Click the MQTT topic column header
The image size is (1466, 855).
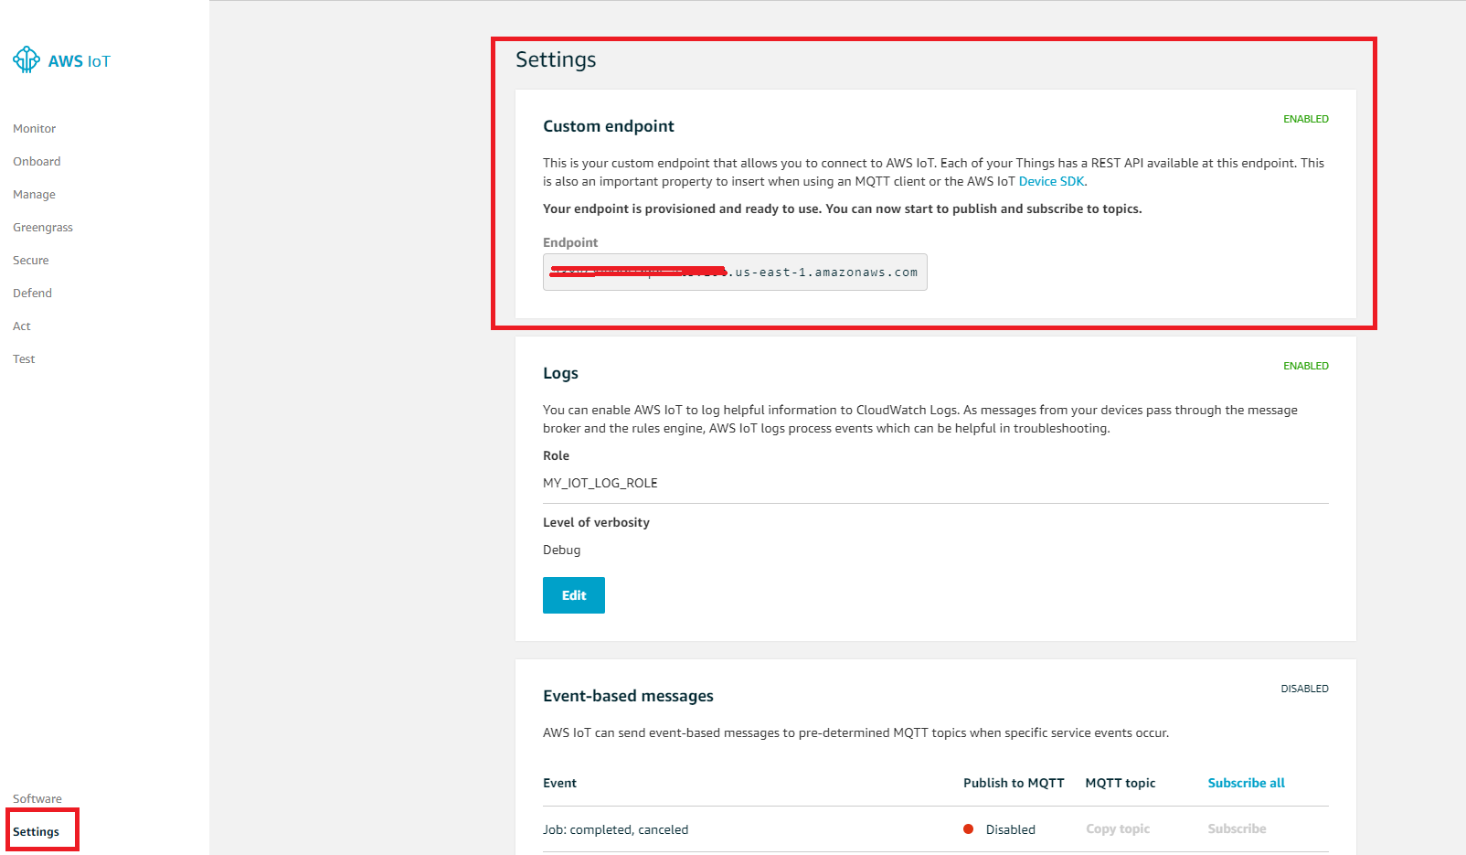pos(1121,783)
